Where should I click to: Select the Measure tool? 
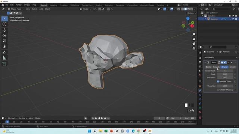[x=4, y=58]
